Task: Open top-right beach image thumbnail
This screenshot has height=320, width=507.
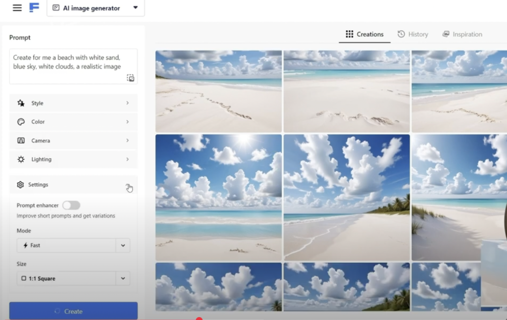Action: pyautogui.click(x=459, y=91)
